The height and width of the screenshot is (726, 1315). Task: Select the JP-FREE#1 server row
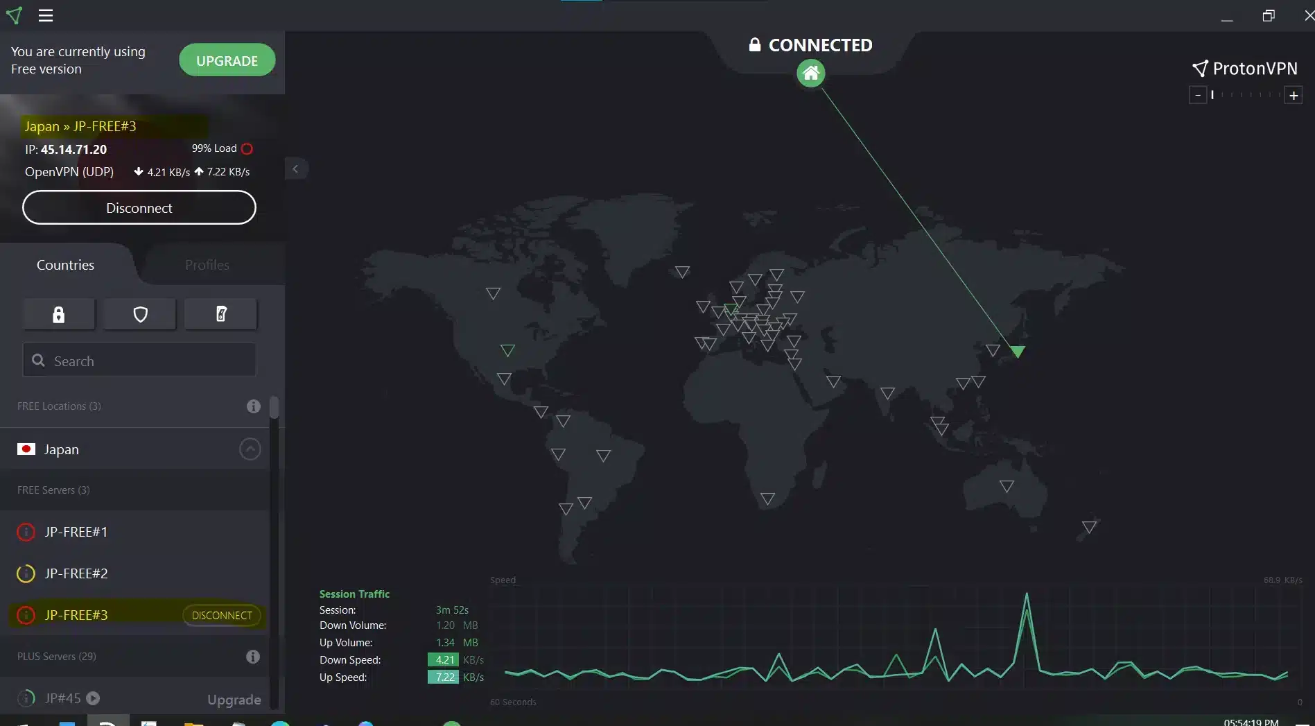click(134, 532)
